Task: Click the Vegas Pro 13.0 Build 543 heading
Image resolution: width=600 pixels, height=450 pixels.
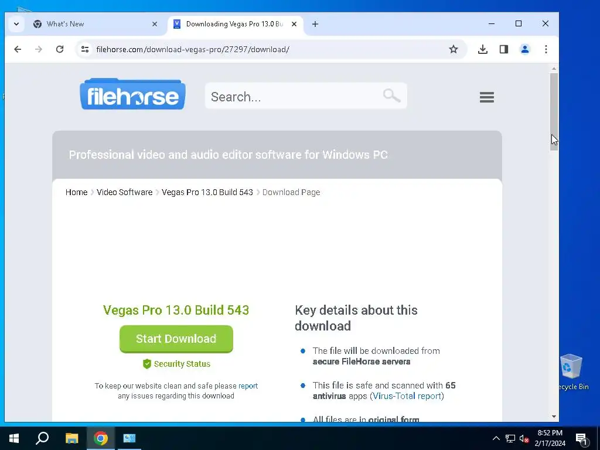Action: [176, 310]
